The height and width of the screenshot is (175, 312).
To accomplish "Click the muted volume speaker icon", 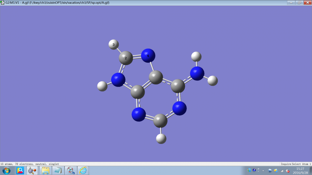I will pyautogui.click(x=288, y=171).
